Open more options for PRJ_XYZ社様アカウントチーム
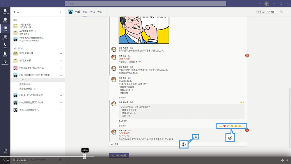The image size is (291, 164). (61, 68)
